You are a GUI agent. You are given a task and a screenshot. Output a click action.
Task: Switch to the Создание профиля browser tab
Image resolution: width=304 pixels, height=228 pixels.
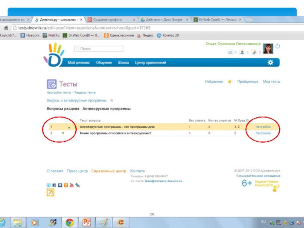108,19
